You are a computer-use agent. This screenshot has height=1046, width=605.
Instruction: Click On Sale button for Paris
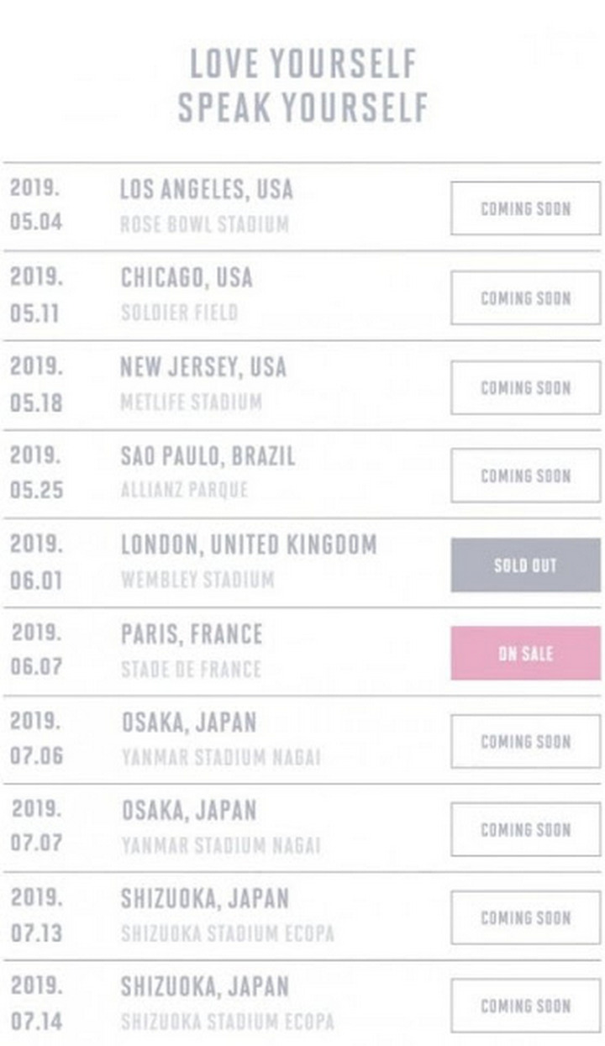click(525, 653)
